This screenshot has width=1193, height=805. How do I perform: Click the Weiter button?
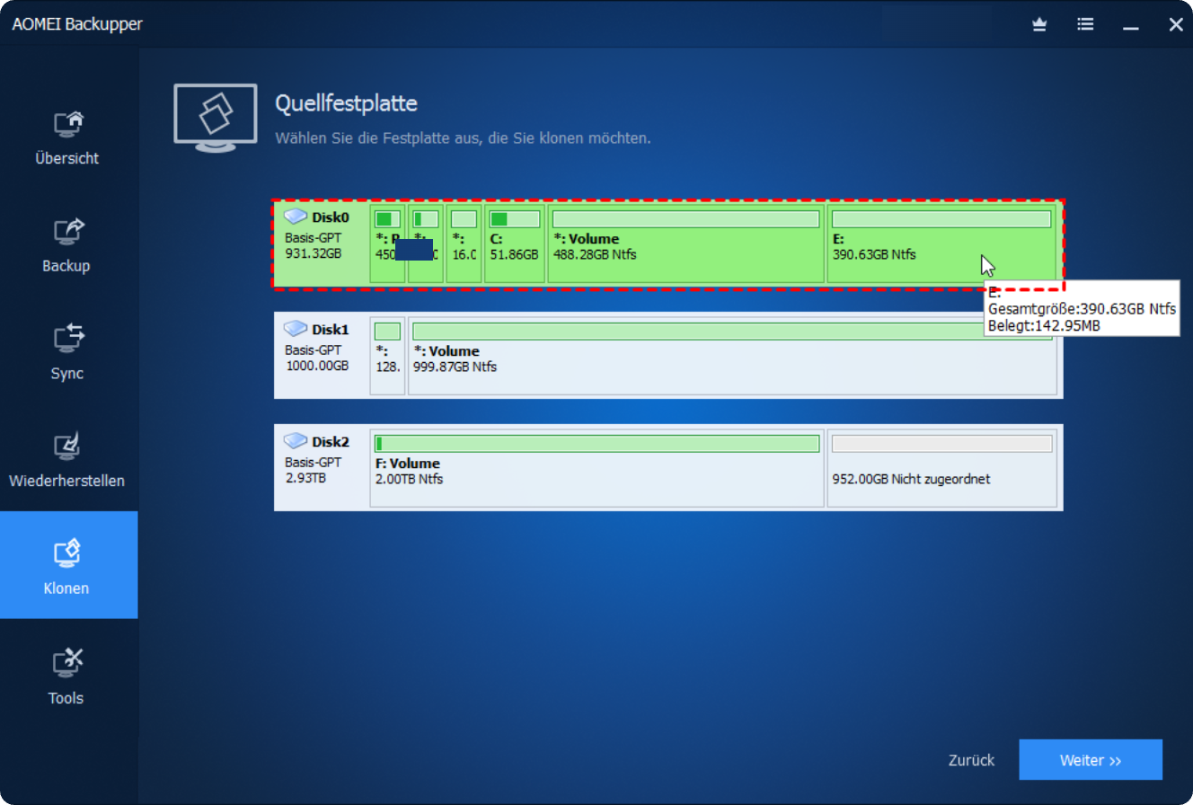pos(1091,760)
